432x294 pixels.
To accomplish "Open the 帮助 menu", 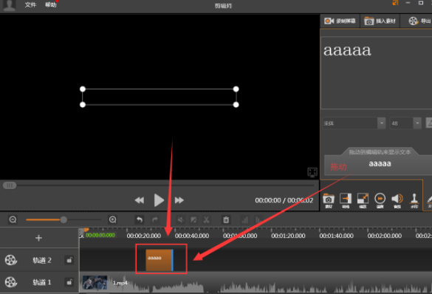I will (51, 4).
